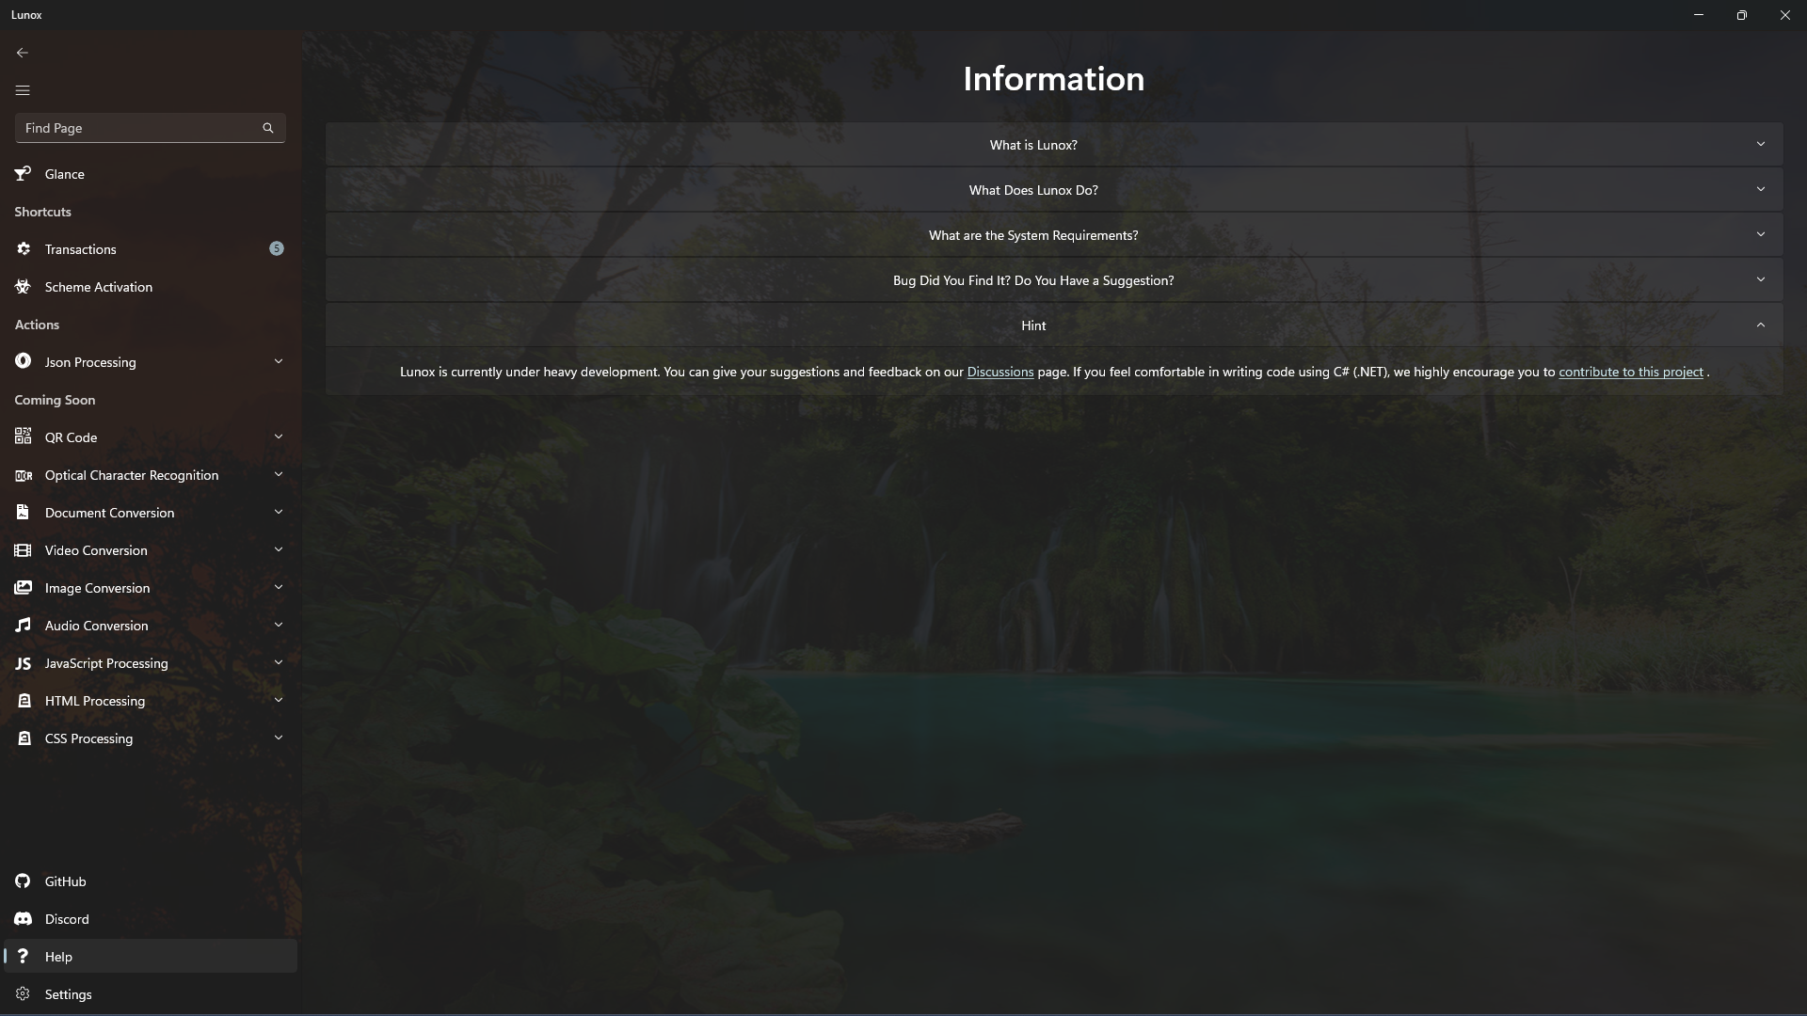Expand the Json Processing submenu

[x=279, y=361]
